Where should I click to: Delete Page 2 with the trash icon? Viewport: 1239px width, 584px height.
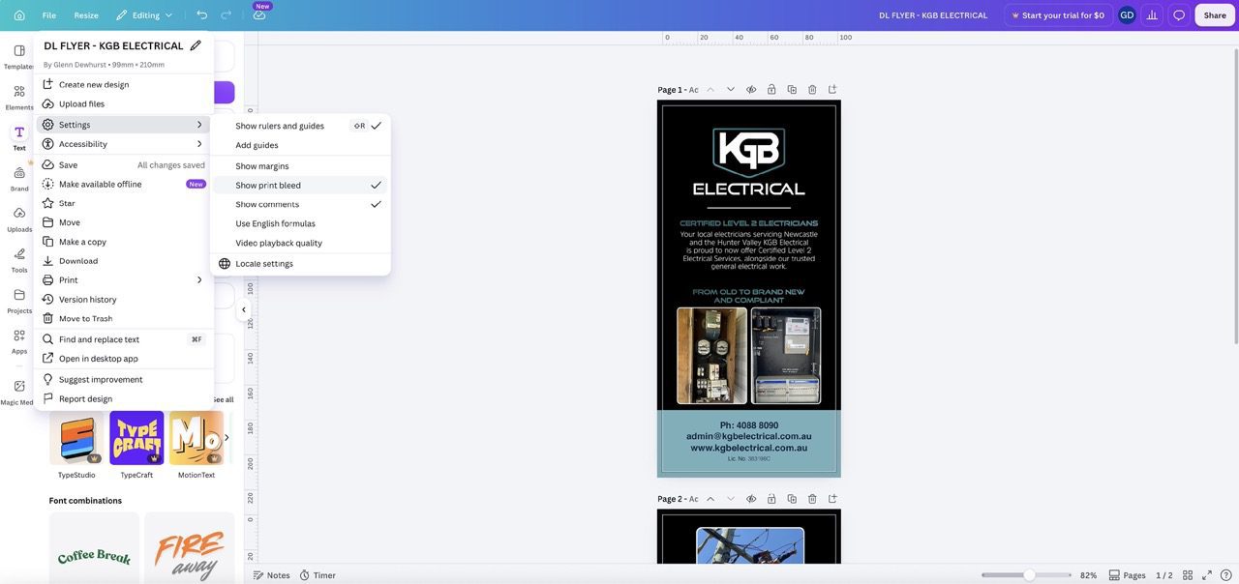(x=812, y=499)
